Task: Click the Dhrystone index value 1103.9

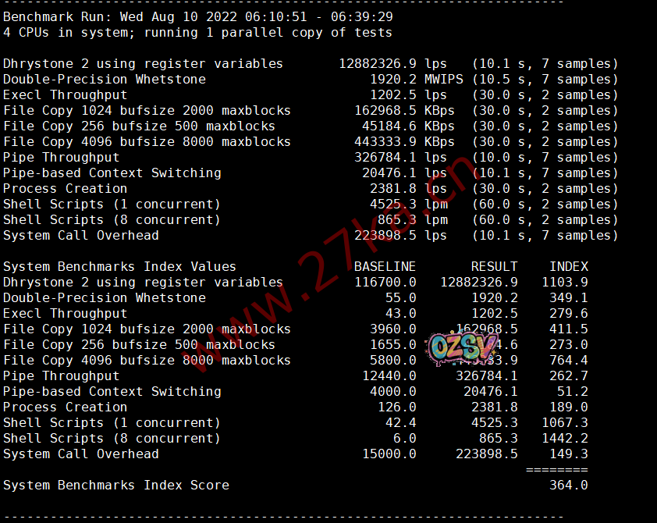Action: pos(564,283)
